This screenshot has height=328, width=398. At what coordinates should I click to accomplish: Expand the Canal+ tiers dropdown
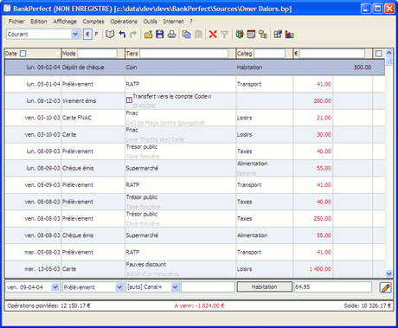pyautogui.click(x=175, y=287)
